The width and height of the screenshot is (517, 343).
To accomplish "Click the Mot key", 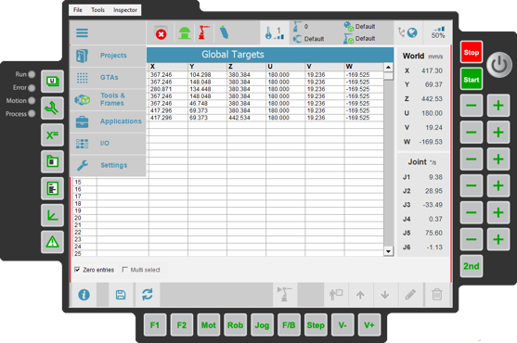I will [x=209, y=325].
